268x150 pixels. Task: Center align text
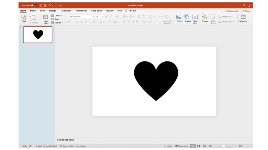coord(129,22)
